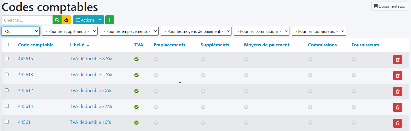Screen dimensions: 411x131
Task: Sort by the Code comptable column header
Action: pyautogui.click(x=36, y=45)
